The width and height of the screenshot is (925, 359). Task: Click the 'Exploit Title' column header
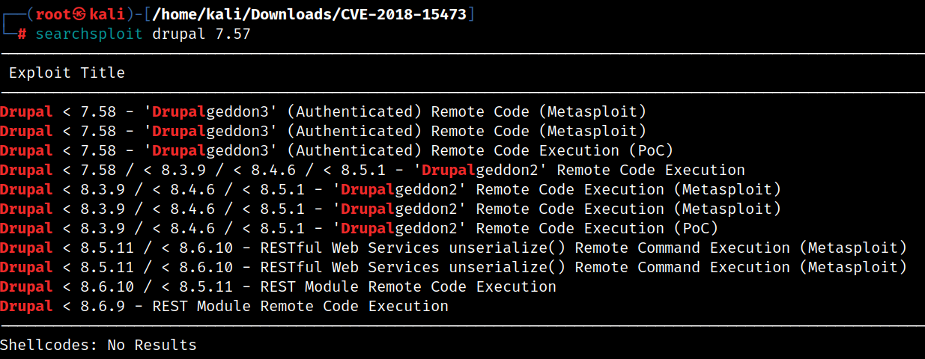[x=67, y=73]
